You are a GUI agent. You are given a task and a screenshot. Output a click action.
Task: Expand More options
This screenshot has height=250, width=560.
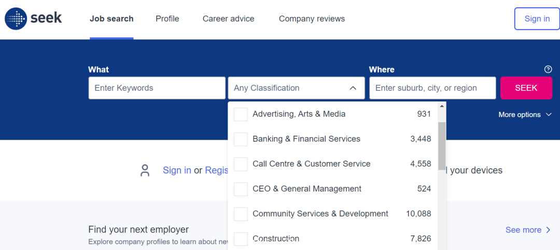point(525,114)
